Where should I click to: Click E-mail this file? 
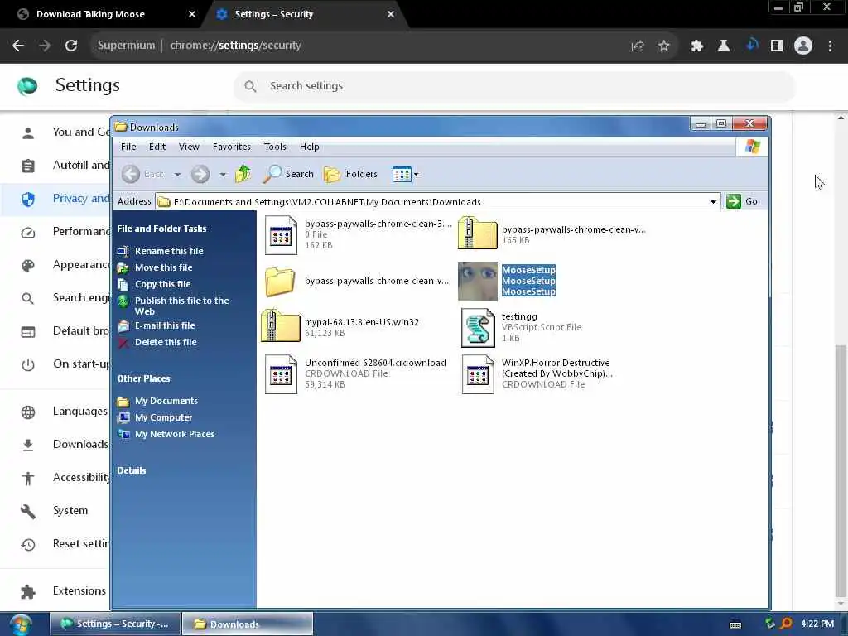coord(165,325)
